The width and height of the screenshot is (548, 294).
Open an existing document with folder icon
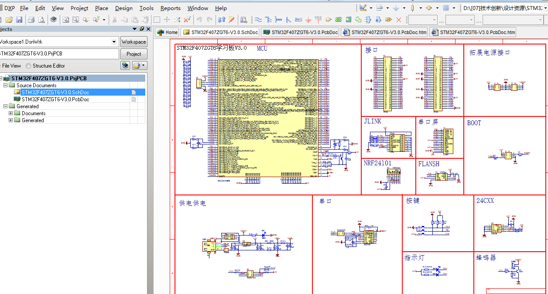coord(9,20)
